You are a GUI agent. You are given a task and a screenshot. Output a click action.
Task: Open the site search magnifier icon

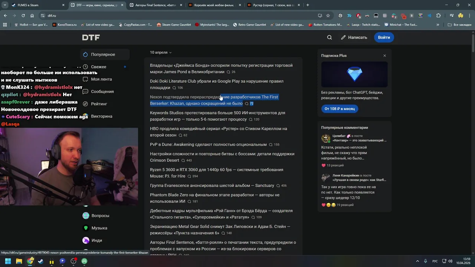click(330, 37)
